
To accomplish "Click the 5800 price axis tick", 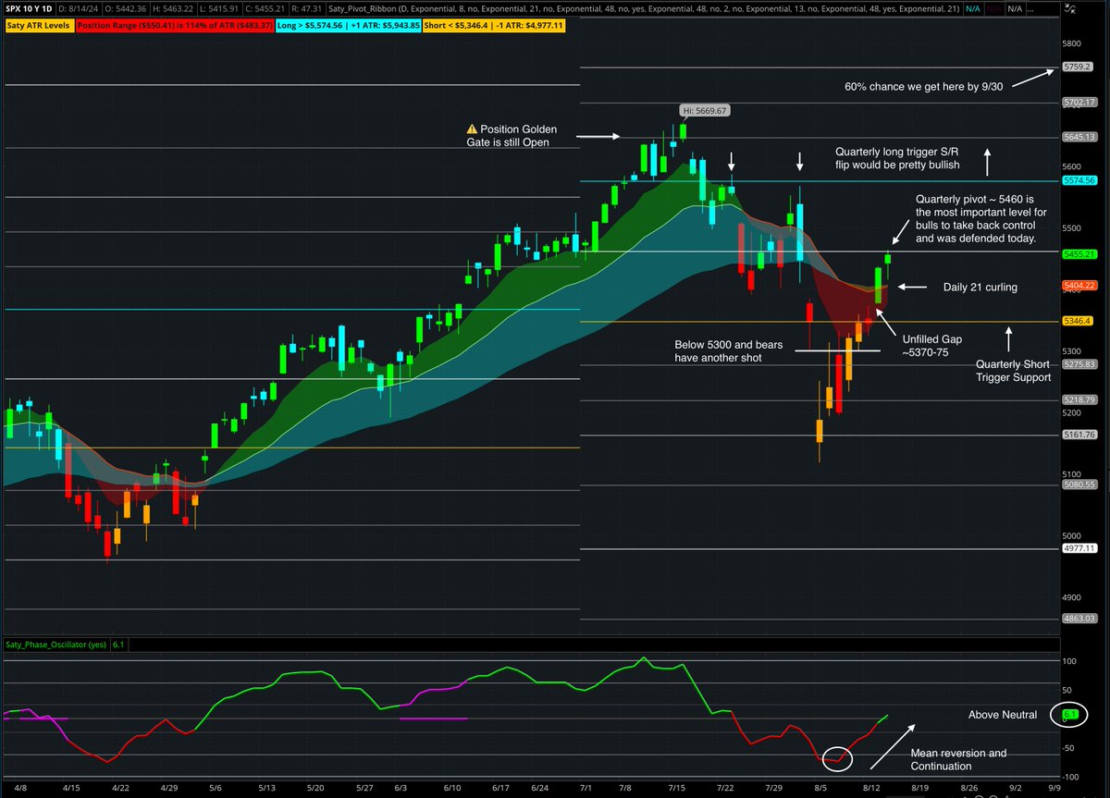I will click(1072, 43).
